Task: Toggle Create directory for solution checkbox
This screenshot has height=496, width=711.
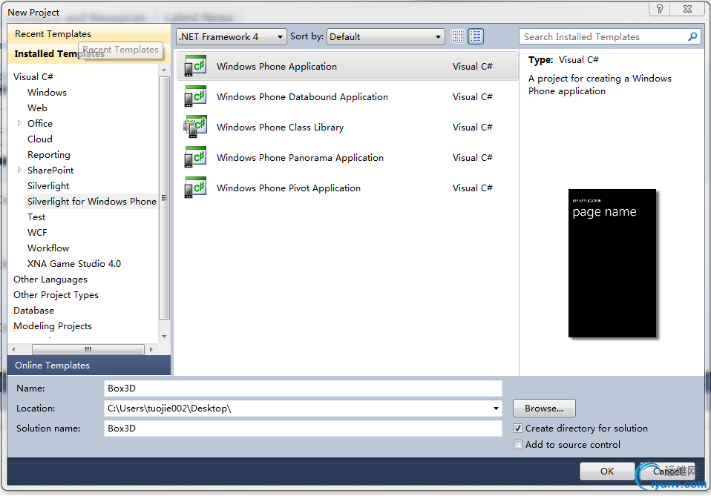Action: click(x=517, y=428)
